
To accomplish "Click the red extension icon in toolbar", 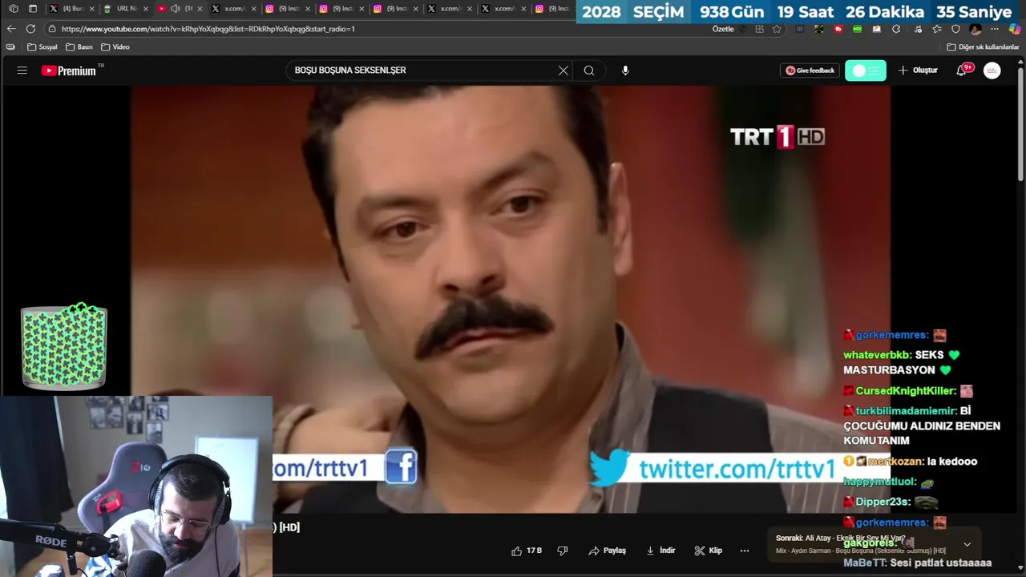I will coord(838,29).
